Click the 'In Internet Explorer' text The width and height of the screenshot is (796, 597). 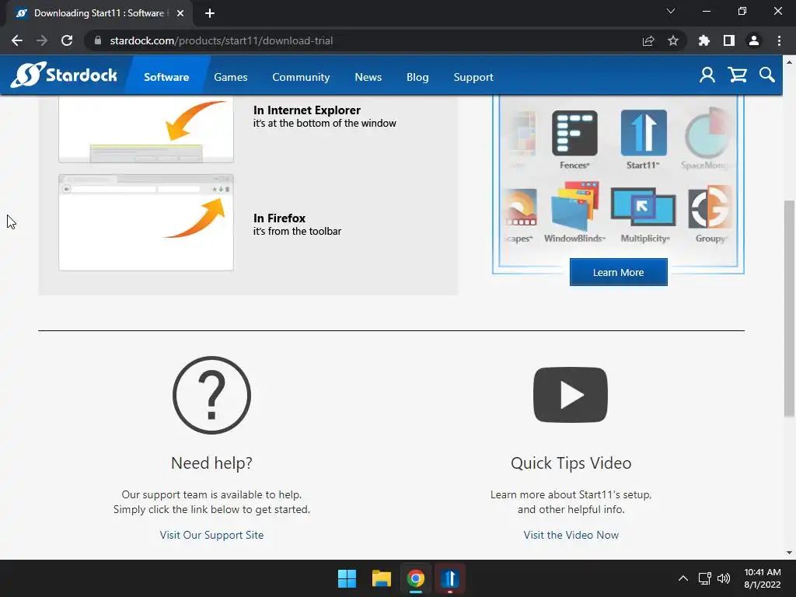(x=307, y=110)
